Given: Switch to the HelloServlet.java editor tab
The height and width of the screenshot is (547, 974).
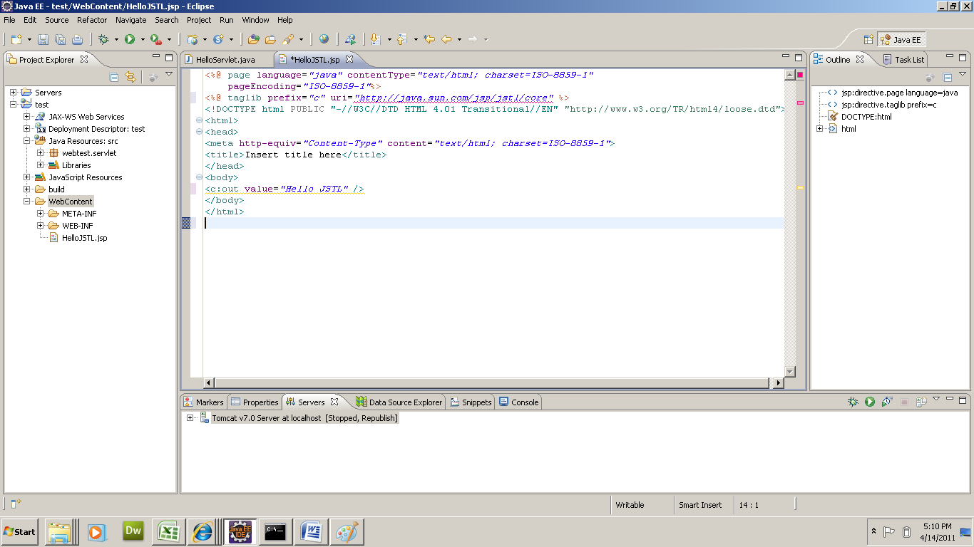Looking at the screenshot, I should coord(225,60).
